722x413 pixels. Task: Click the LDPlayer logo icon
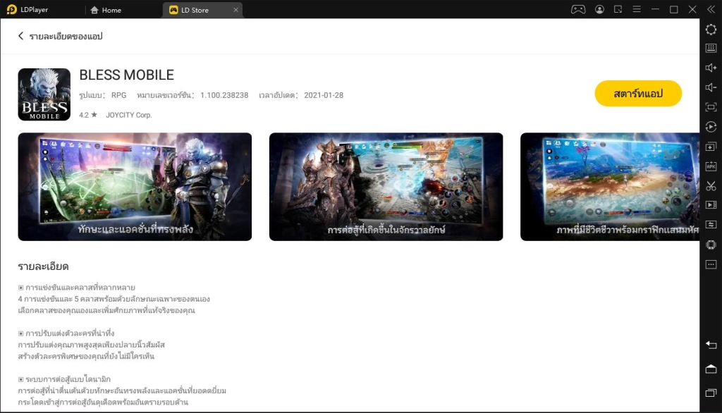11,9
